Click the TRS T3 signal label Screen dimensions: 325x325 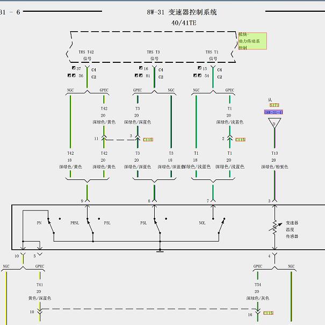pyautogui.click(x=154, y=55)
